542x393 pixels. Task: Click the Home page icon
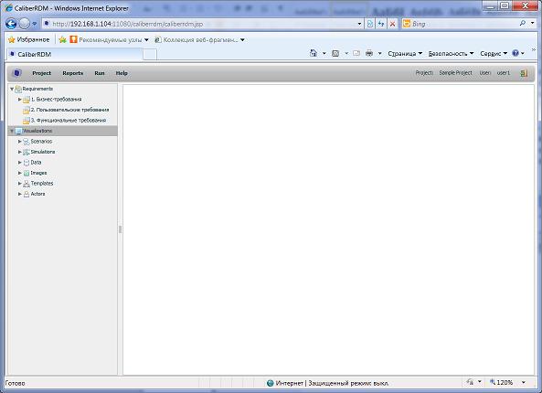click(314, 53)
